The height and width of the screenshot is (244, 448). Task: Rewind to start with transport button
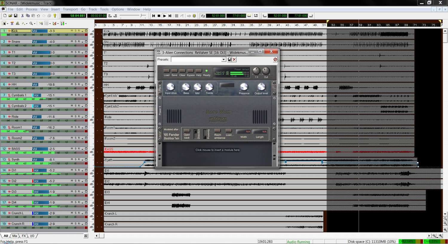[154, 16]
